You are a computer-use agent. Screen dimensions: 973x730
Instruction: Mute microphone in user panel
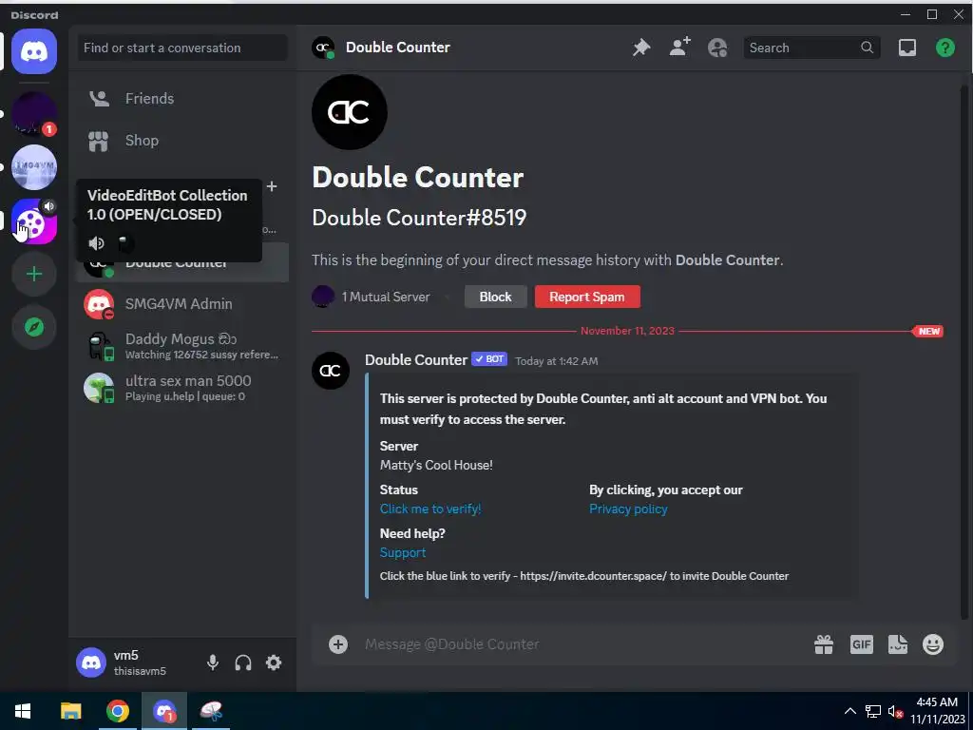[x=212, y=663]
